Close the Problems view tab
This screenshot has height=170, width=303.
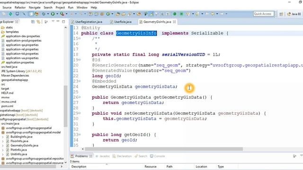pos(91,156)
